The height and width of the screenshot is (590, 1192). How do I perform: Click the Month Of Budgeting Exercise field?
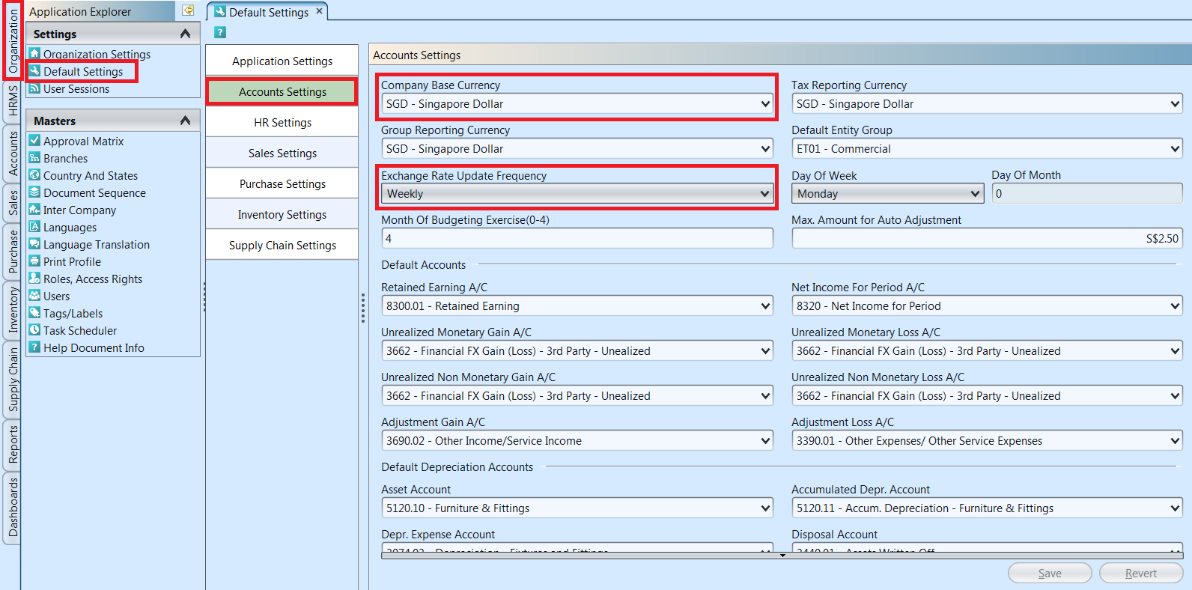point(577,238)
